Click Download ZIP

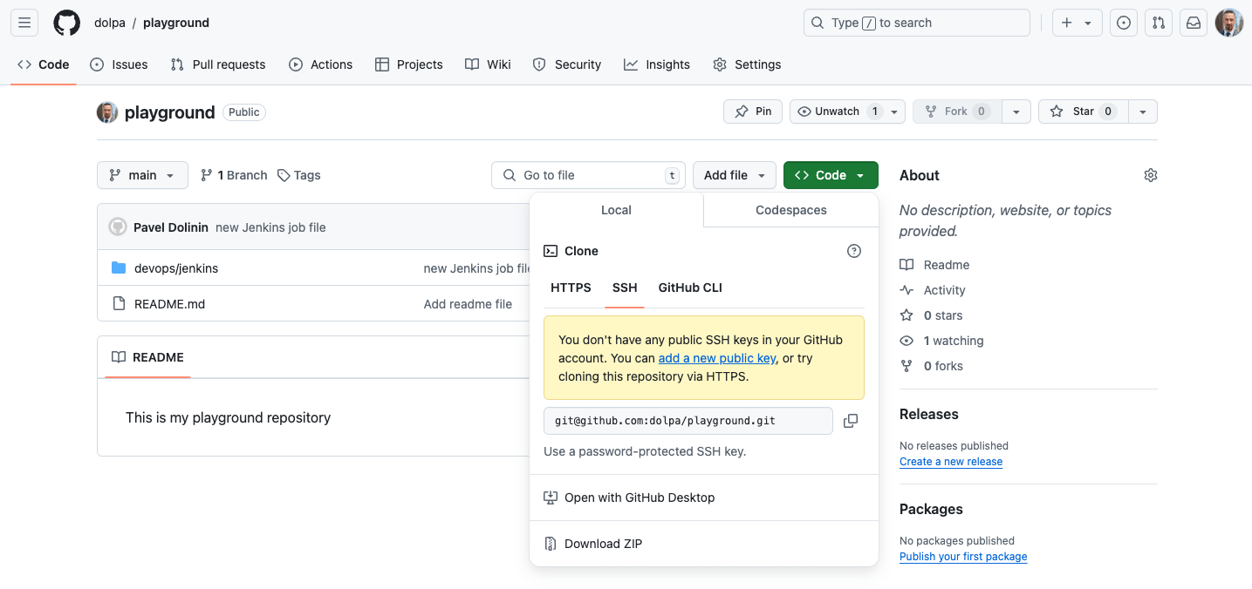point(603,544)
